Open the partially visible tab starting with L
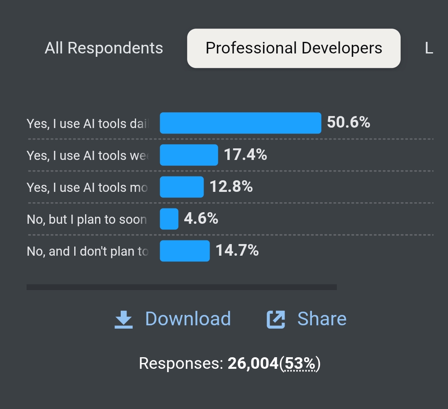Image resolution: width=448 pixels, height=409 pixels. pyautogui.click(x=429, y=48)
